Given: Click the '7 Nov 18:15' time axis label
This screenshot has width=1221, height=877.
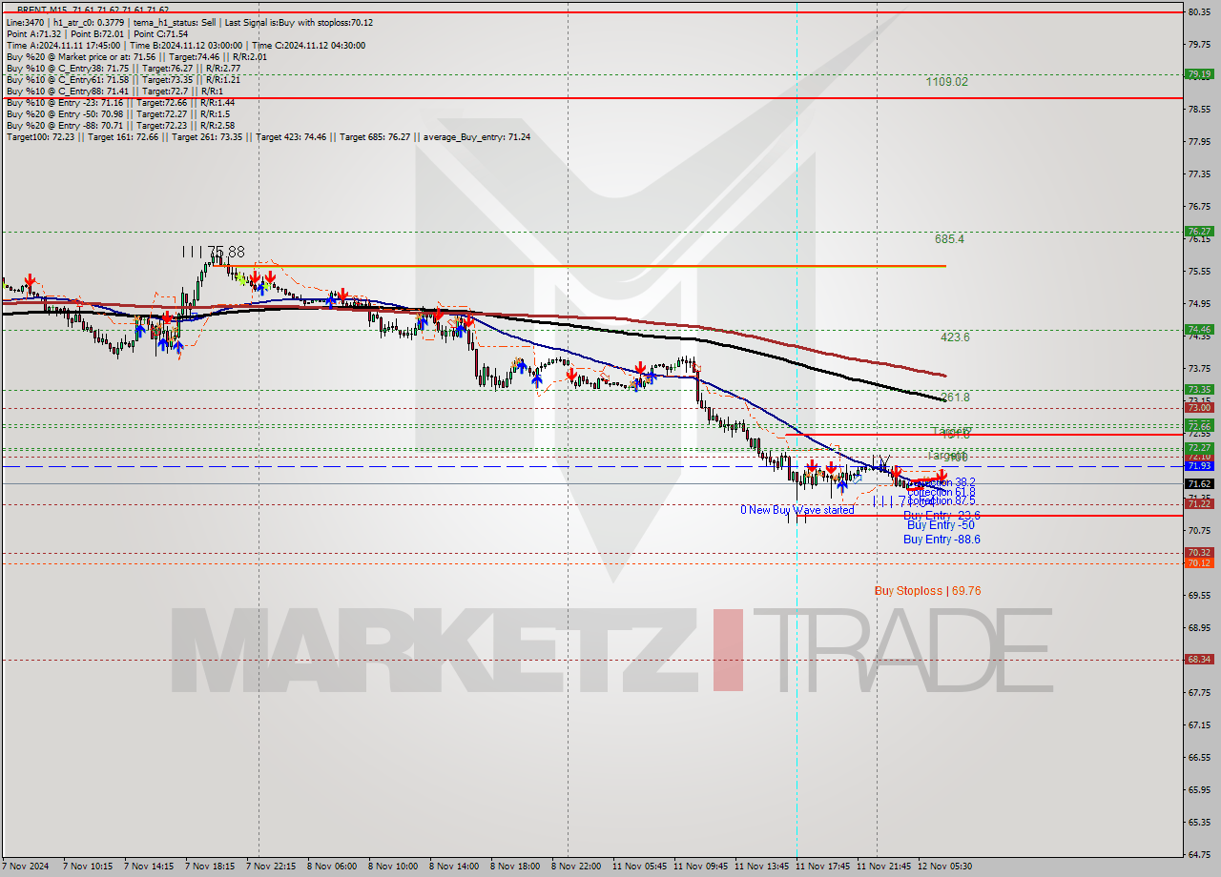Looking at the screenshot, I should [x=210, y=867].
